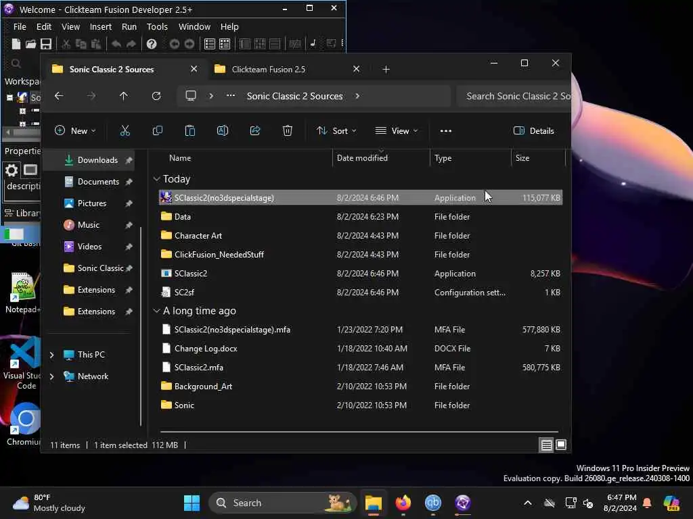Open the See more ellipsis in Explorer toolbar

pos(446,131)
